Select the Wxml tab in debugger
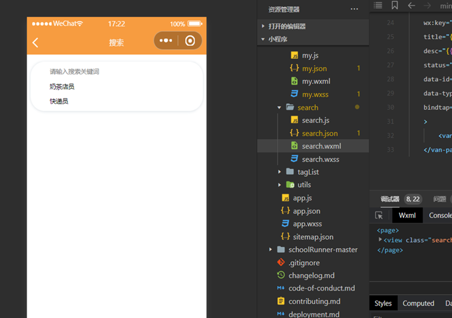The width and height of the screenshot is (452, 318). point(407,215)
